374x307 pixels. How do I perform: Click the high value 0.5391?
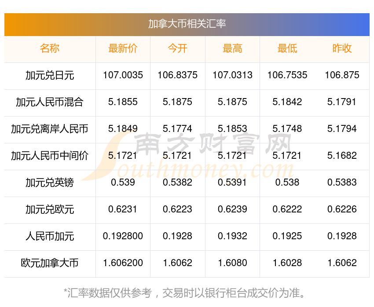click(x=232, y=183)
